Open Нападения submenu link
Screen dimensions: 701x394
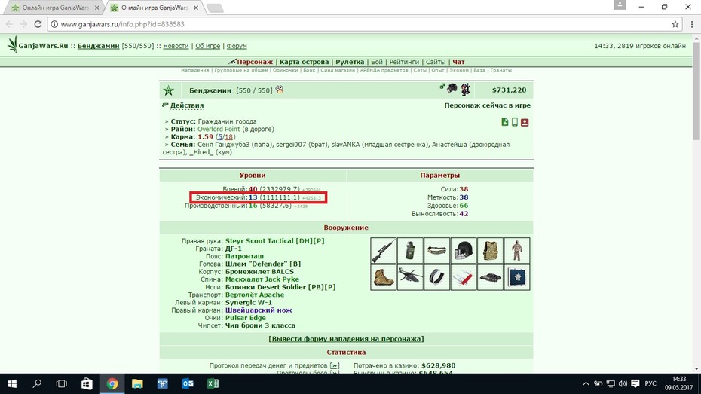point(195,70)
